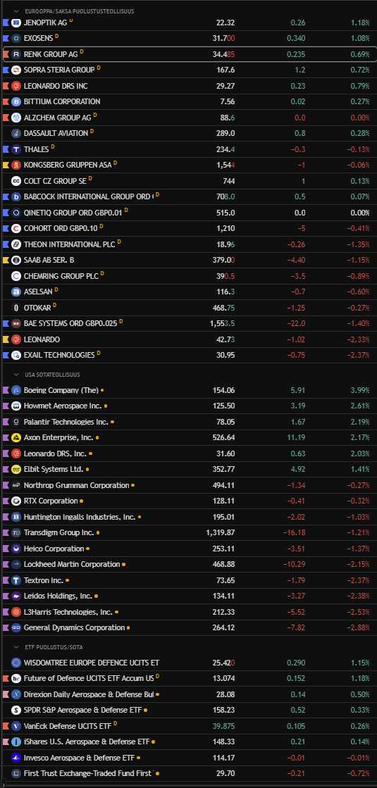Image resolution: width=377 pixels, height=788 pixels.
Task: Click the SOPRA STERIA GROUP logo icon
Action: pyautogui.click(x=16, y=70)
